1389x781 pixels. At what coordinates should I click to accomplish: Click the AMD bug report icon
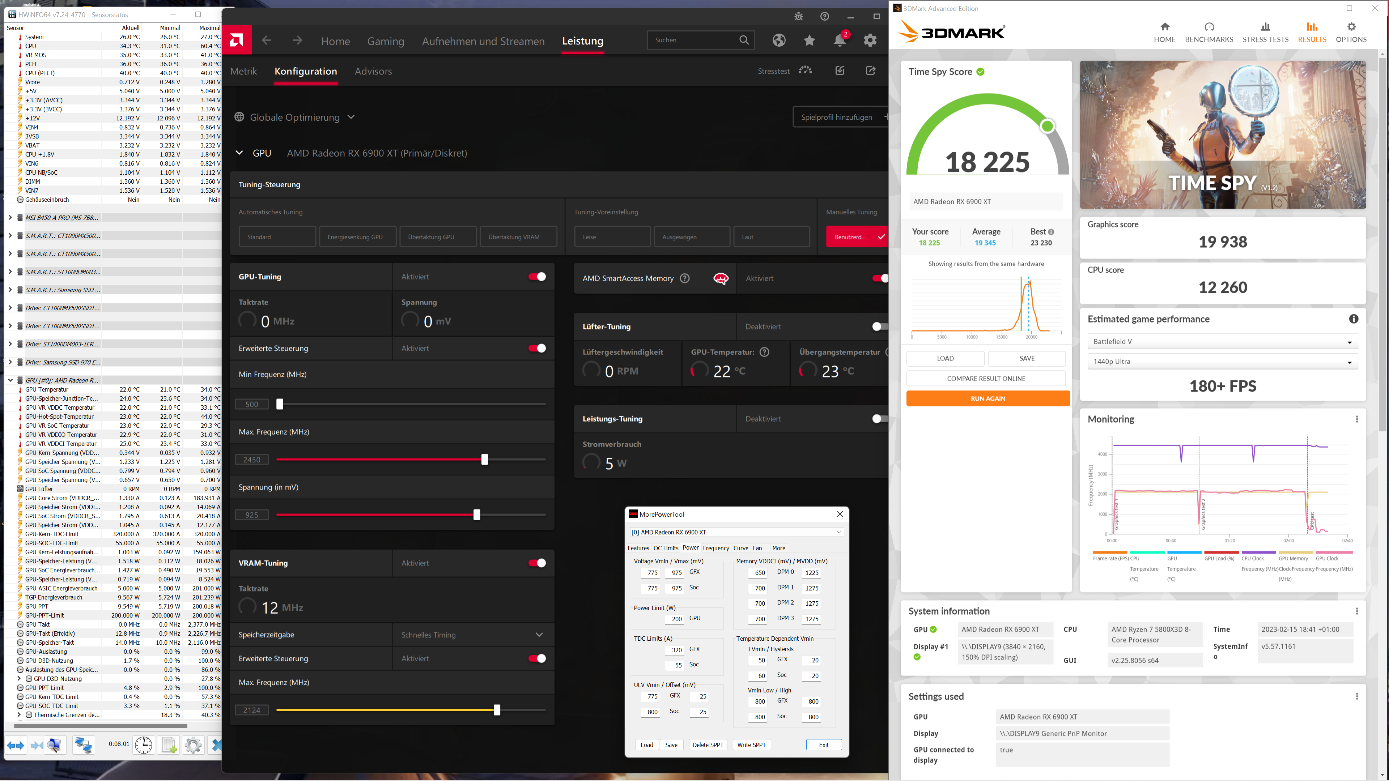799,16
